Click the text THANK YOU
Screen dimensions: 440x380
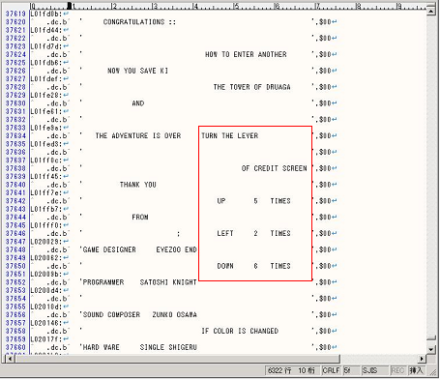[x=138, y=185]
